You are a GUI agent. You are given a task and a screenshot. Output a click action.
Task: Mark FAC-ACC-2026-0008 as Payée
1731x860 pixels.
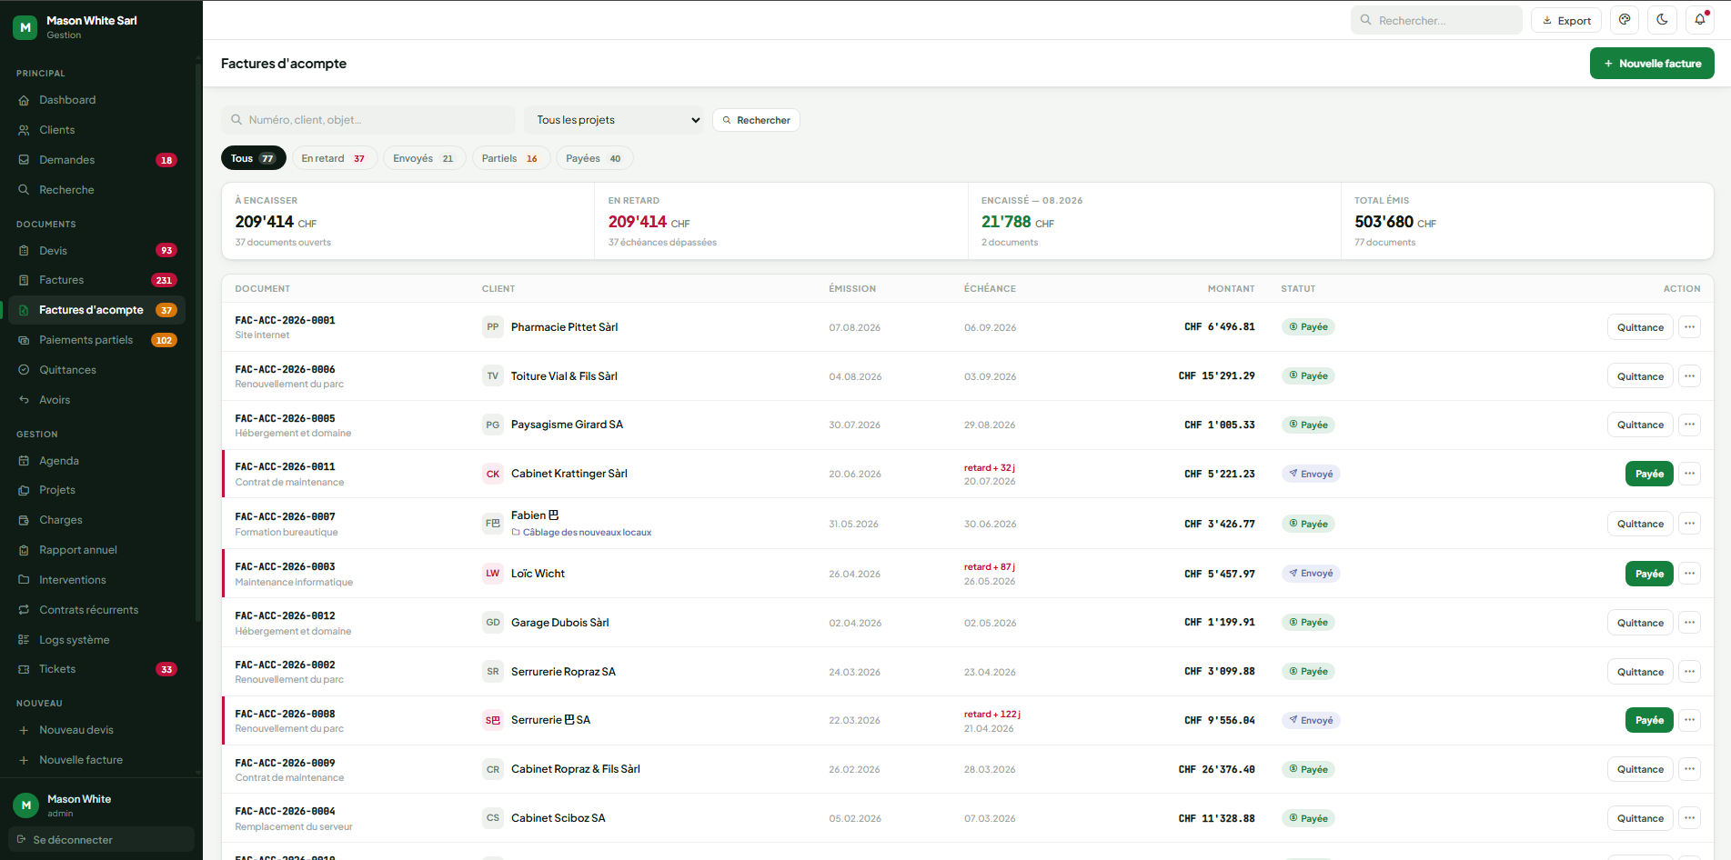point(1649,720)
